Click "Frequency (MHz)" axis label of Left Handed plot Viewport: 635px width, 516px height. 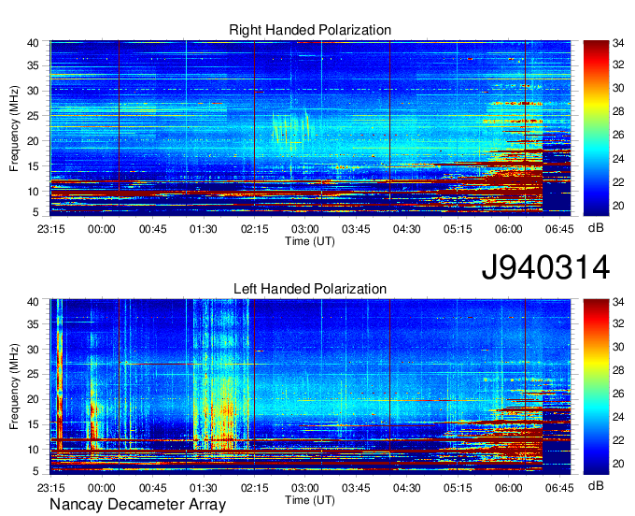tap(14, 387)
